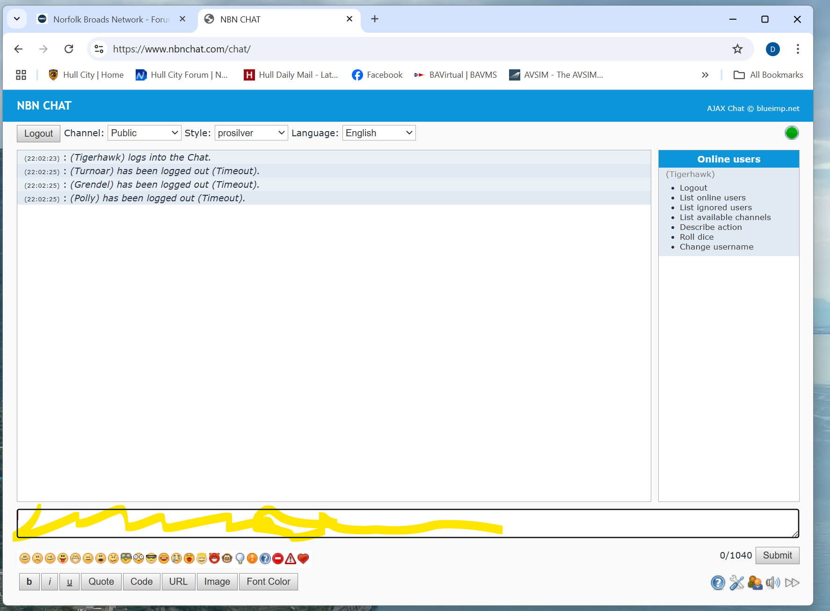
Task: Select Roll dice in user menu
Action: click(696, 237)
